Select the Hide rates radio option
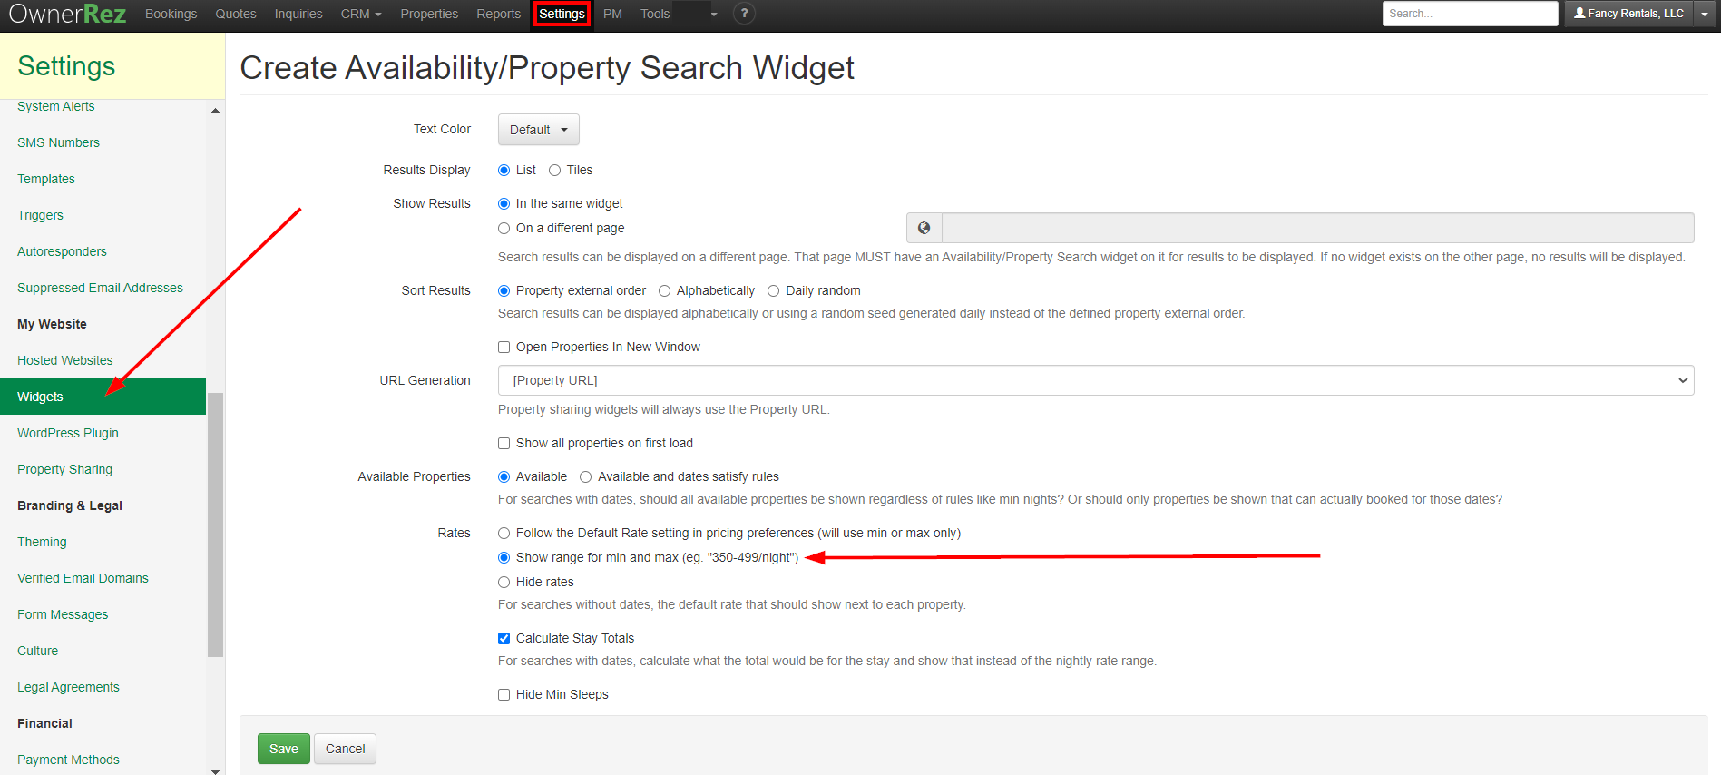The image size is (1721, 775). pyautogui.click(x=504, y=582)
